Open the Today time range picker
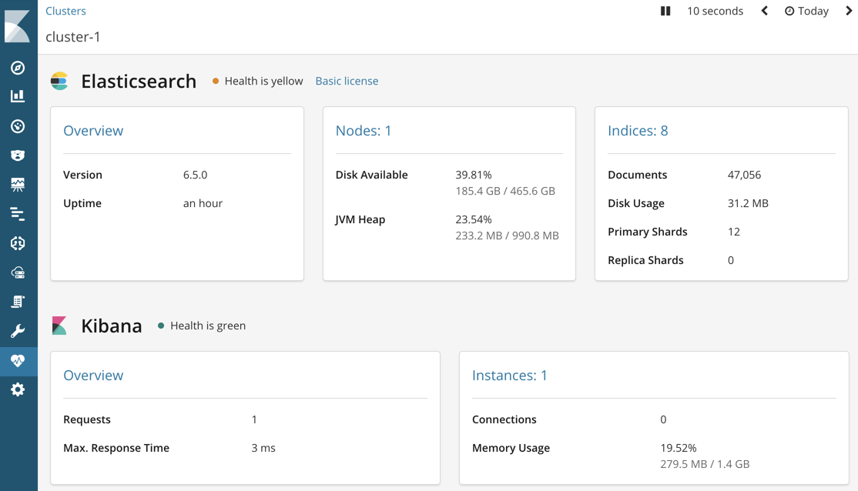The image size is (858, 491). click(806, 11)
